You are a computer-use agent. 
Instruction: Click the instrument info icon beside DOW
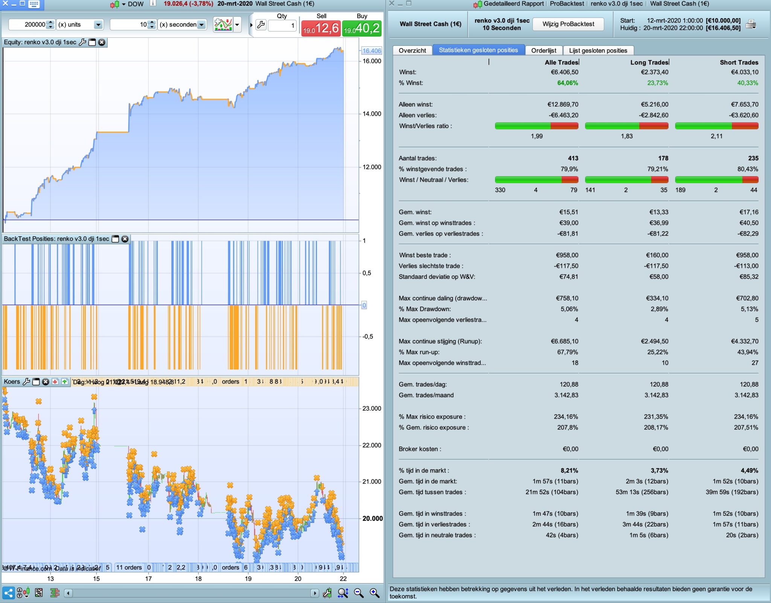tap(153, 4)
